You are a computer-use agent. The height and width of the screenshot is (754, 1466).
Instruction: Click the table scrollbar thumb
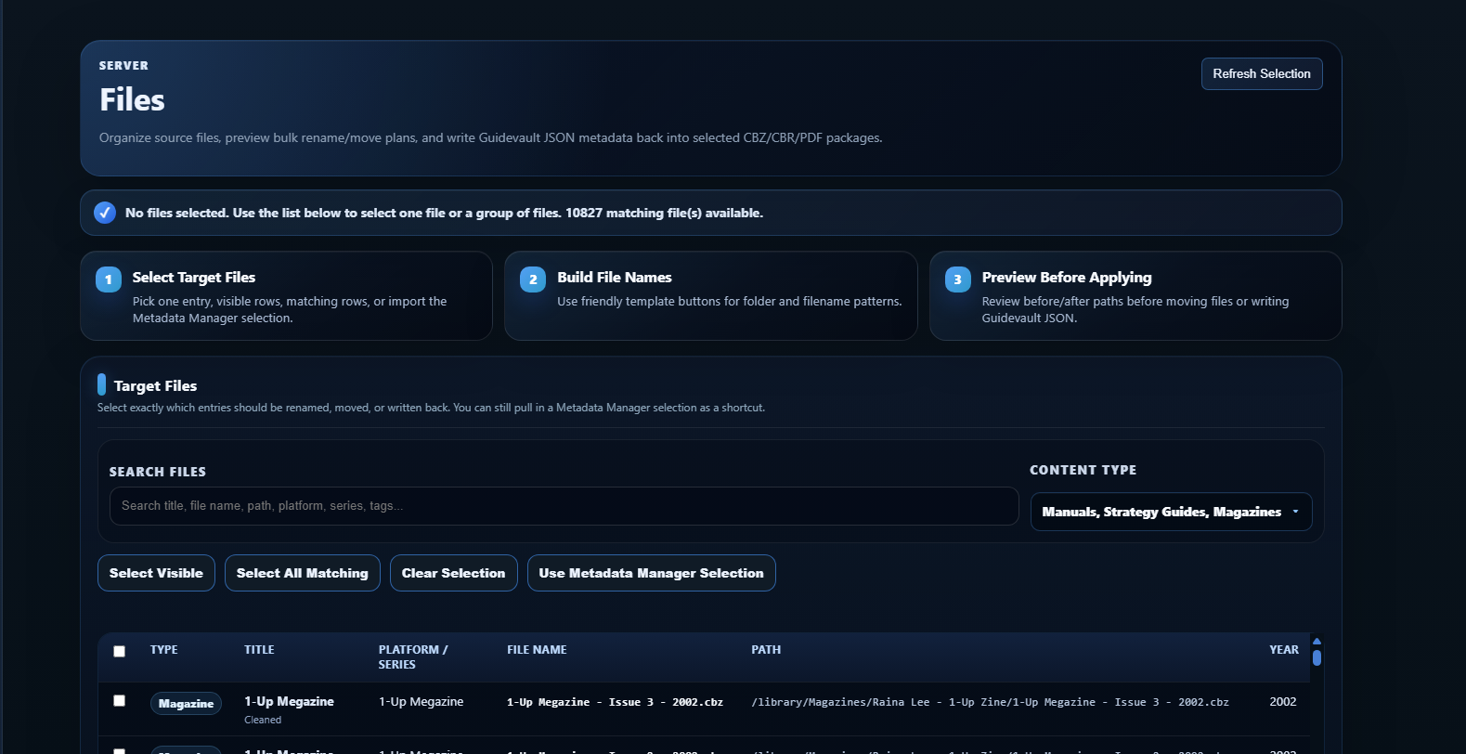(x=1317, y=657)
